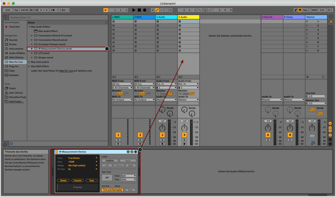Viewport: 336px width, 197px height.
Task: Set track 3 Monitor to In
Action: pyautogui.click(x=158, y=94)
